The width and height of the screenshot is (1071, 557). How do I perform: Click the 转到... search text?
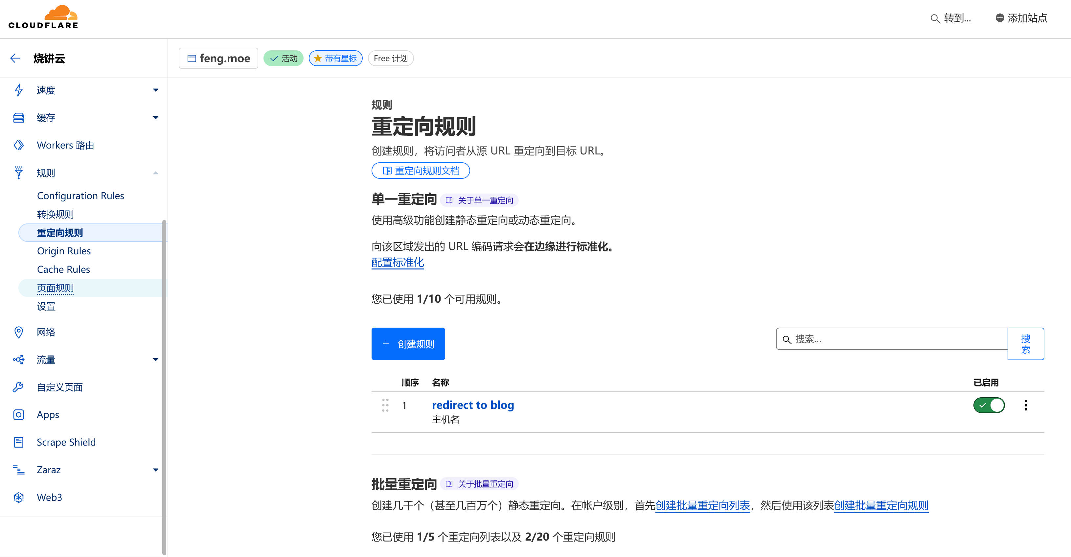tap(957, 18)
